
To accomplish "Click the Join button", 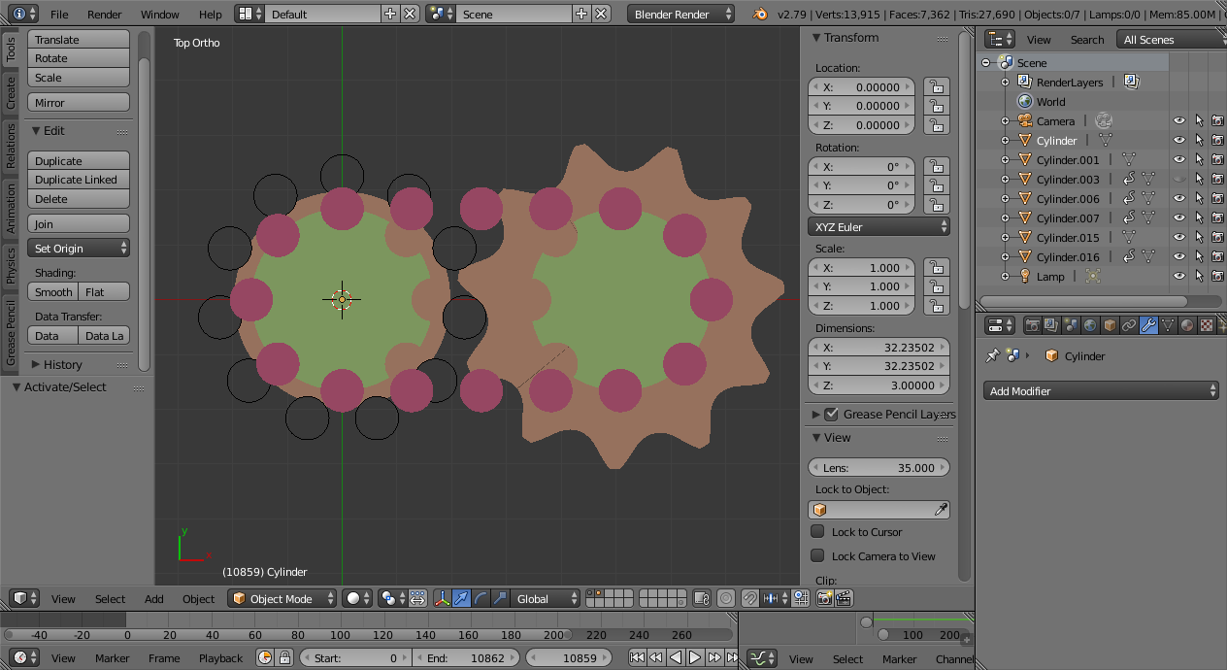I will pyautogui.click(x=79, y=223).
